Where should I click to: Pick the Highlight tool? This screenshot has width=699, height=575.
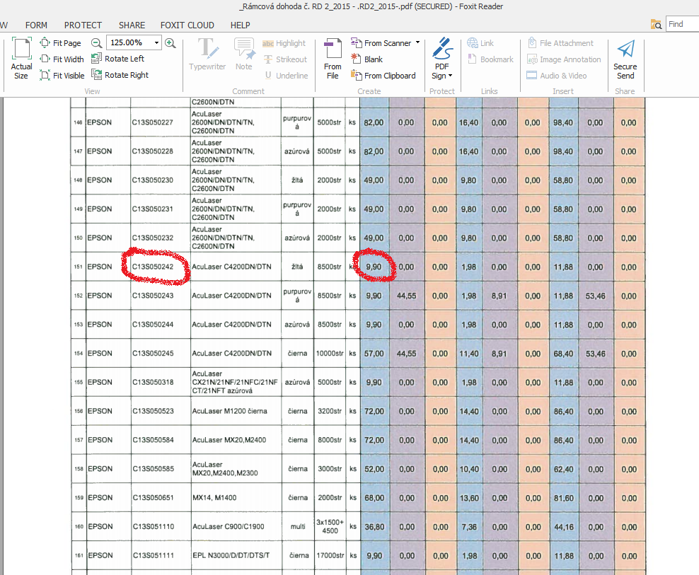pyautogui.click(x=284, y=43)
